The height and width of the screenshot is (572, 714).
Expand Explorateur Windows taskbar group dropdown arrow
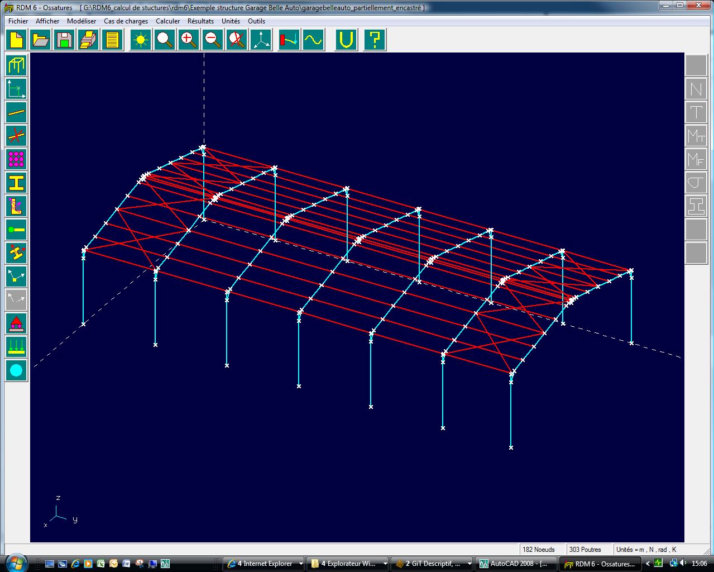click(x=385, y=564)
